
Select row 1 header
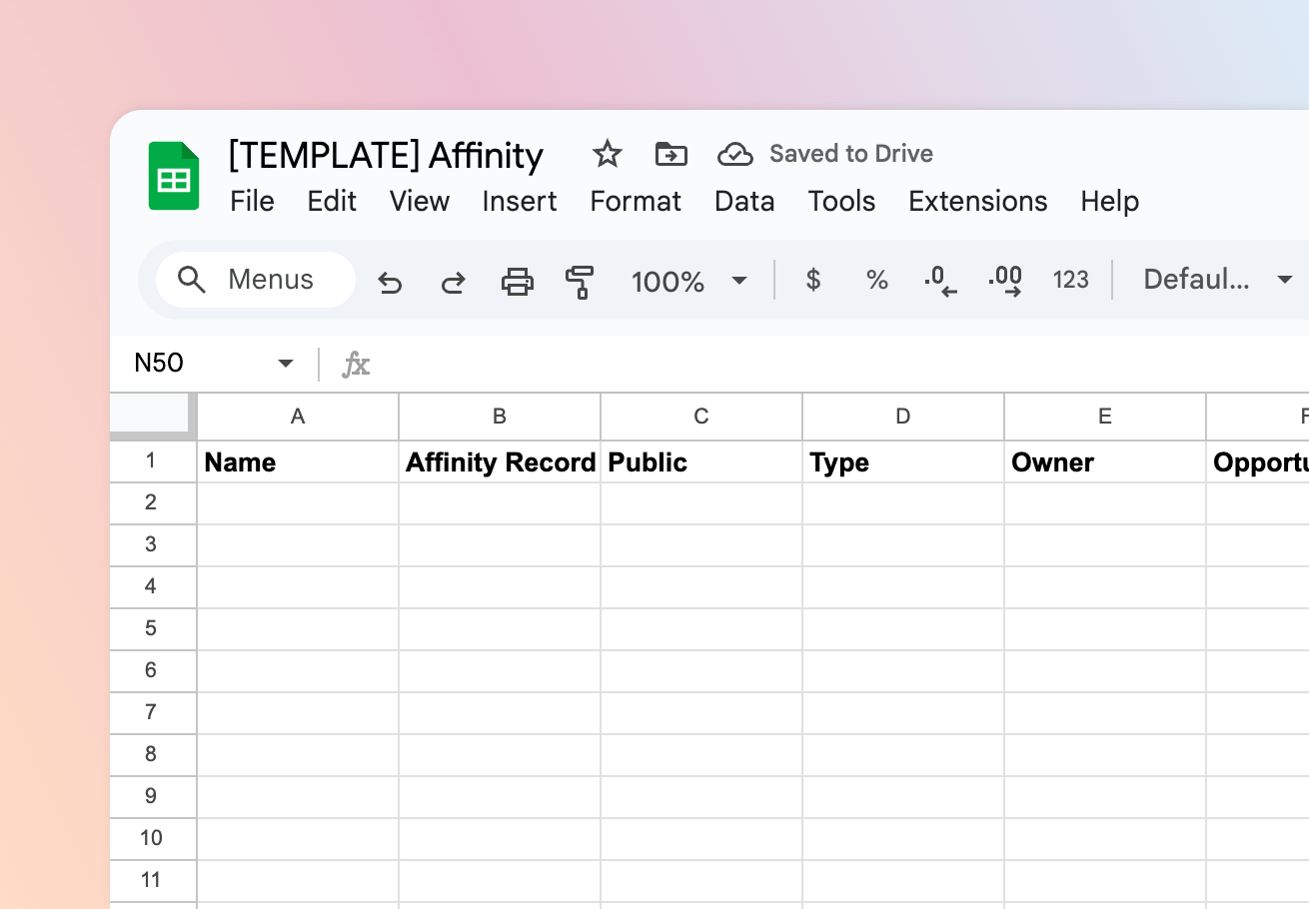point(152,461)
